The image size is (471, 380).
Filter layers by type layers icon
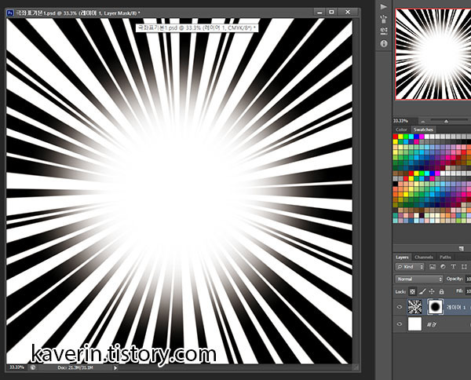pyautogui.click(x=453, y=267)
